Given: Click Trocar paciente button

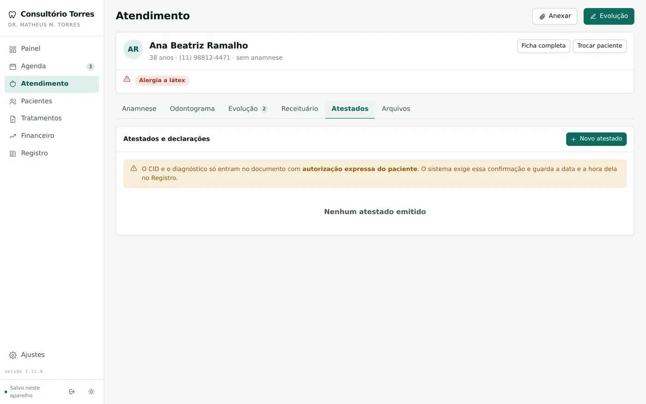Looking at the screenshot, I should [599, 46].
